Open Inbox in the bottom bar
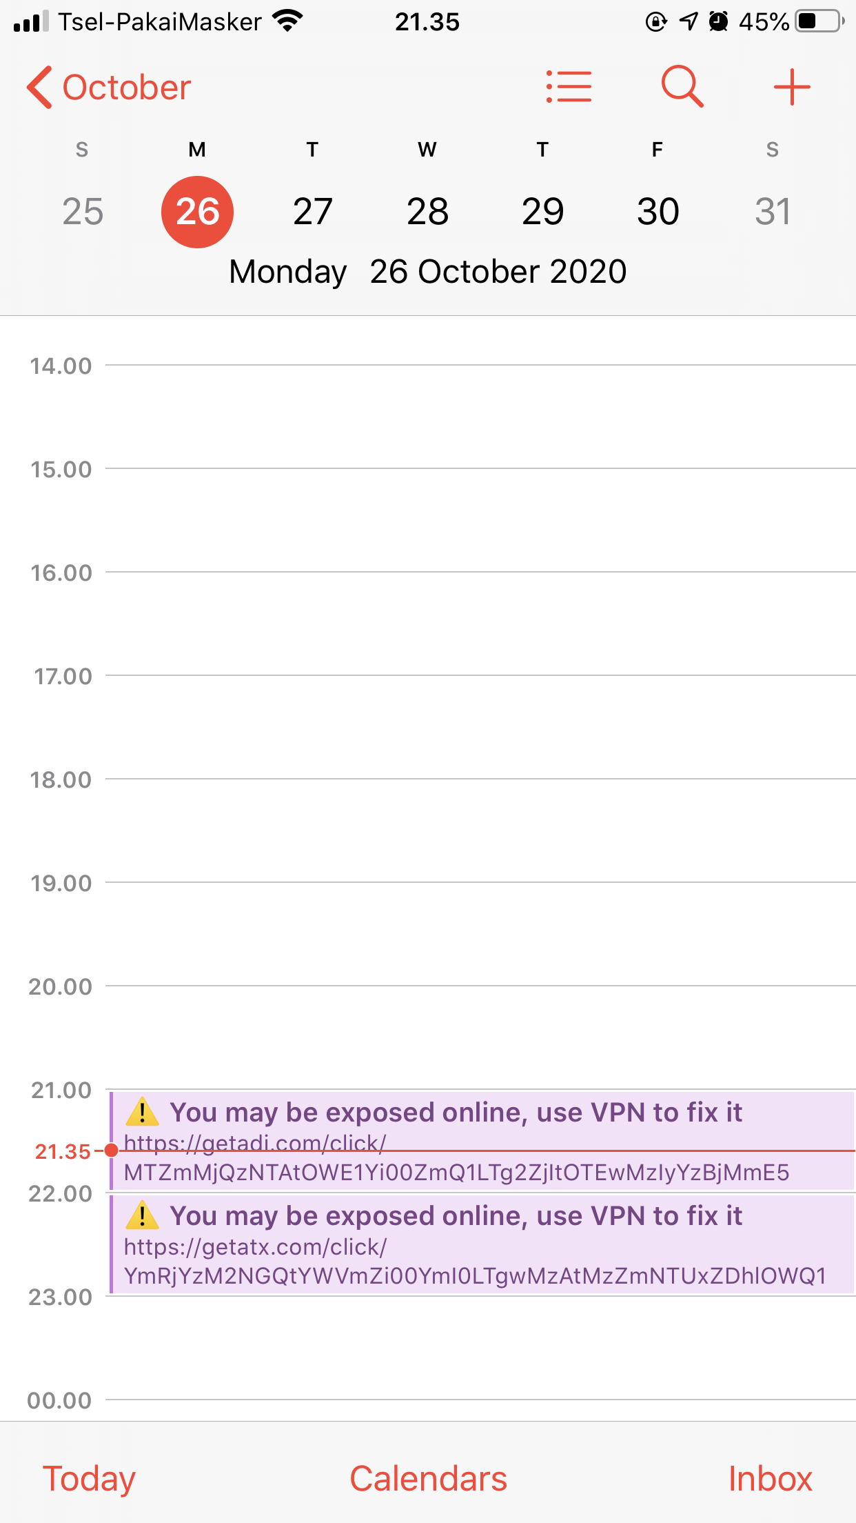This screenshot has height=1523, width=856. click(770, 1479)
